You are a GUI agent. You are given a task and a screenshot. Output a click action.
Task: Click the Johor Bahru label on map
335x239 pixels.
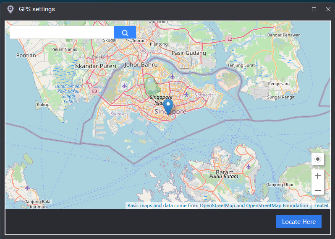(141, 65)
